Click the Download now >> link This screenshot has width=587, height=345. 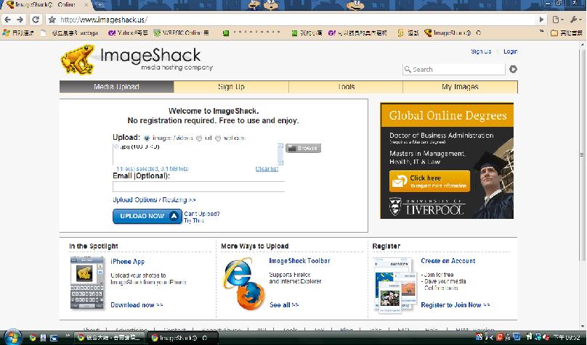point(137,305)
